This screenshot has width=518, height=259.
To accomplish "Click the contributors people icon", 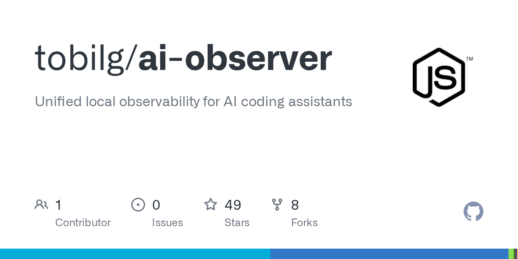I will (41, 205).
